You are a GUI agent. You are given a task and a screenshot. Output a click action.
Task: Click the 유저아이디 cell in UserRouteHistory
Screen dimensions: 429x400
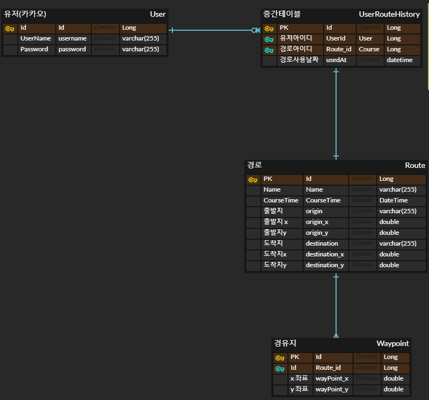click(x=300, y=39)
